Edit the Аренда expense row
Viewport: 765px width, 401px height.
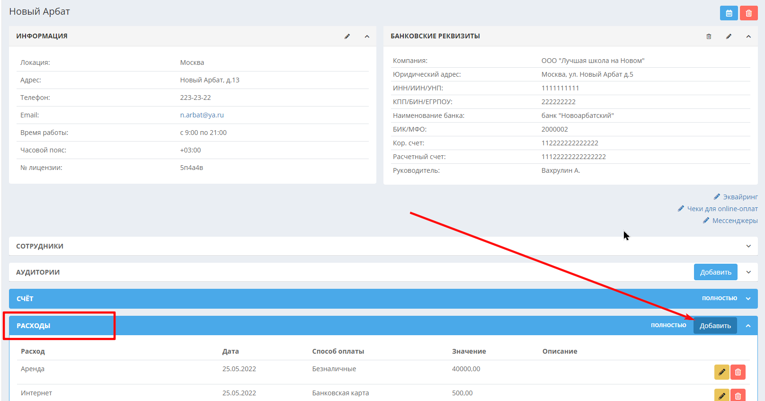[722, 372]
